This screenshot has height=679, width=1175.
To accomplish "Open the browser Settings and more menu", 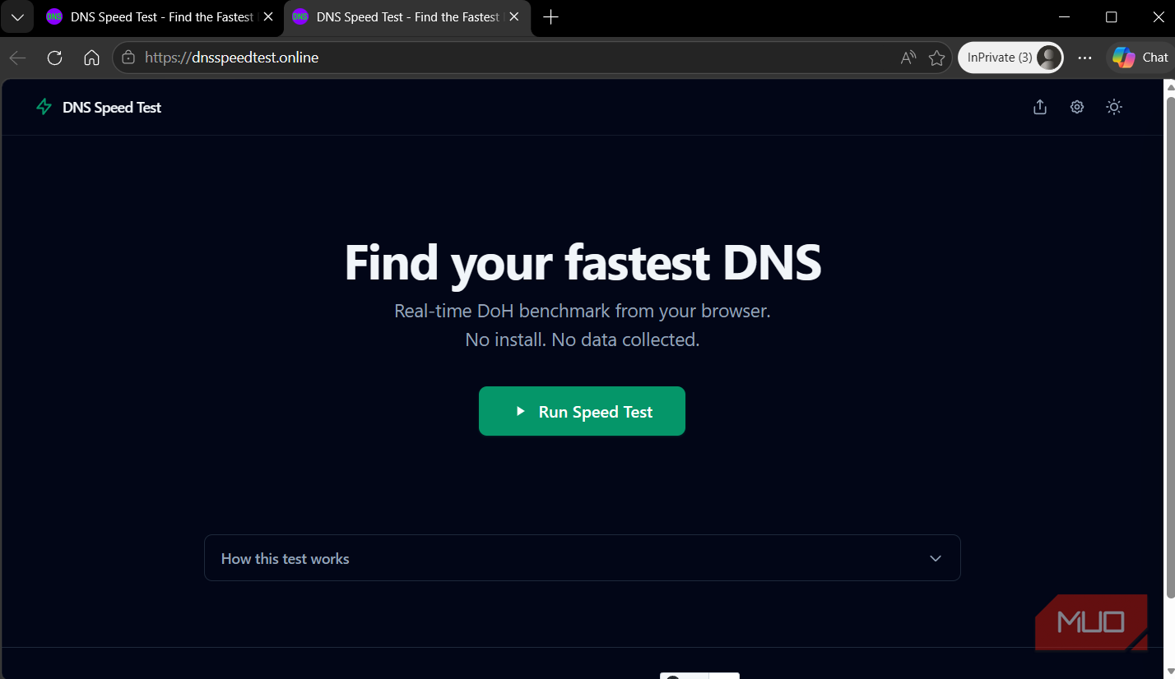I will coord(1085,58).
